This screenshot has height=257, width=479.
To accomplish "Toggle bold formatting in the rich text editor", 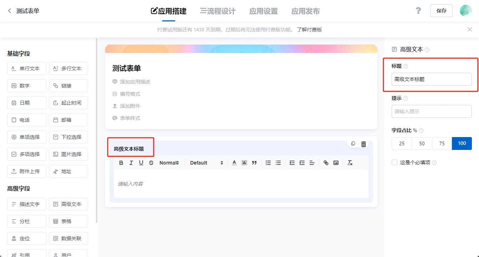I will point(121,163).
